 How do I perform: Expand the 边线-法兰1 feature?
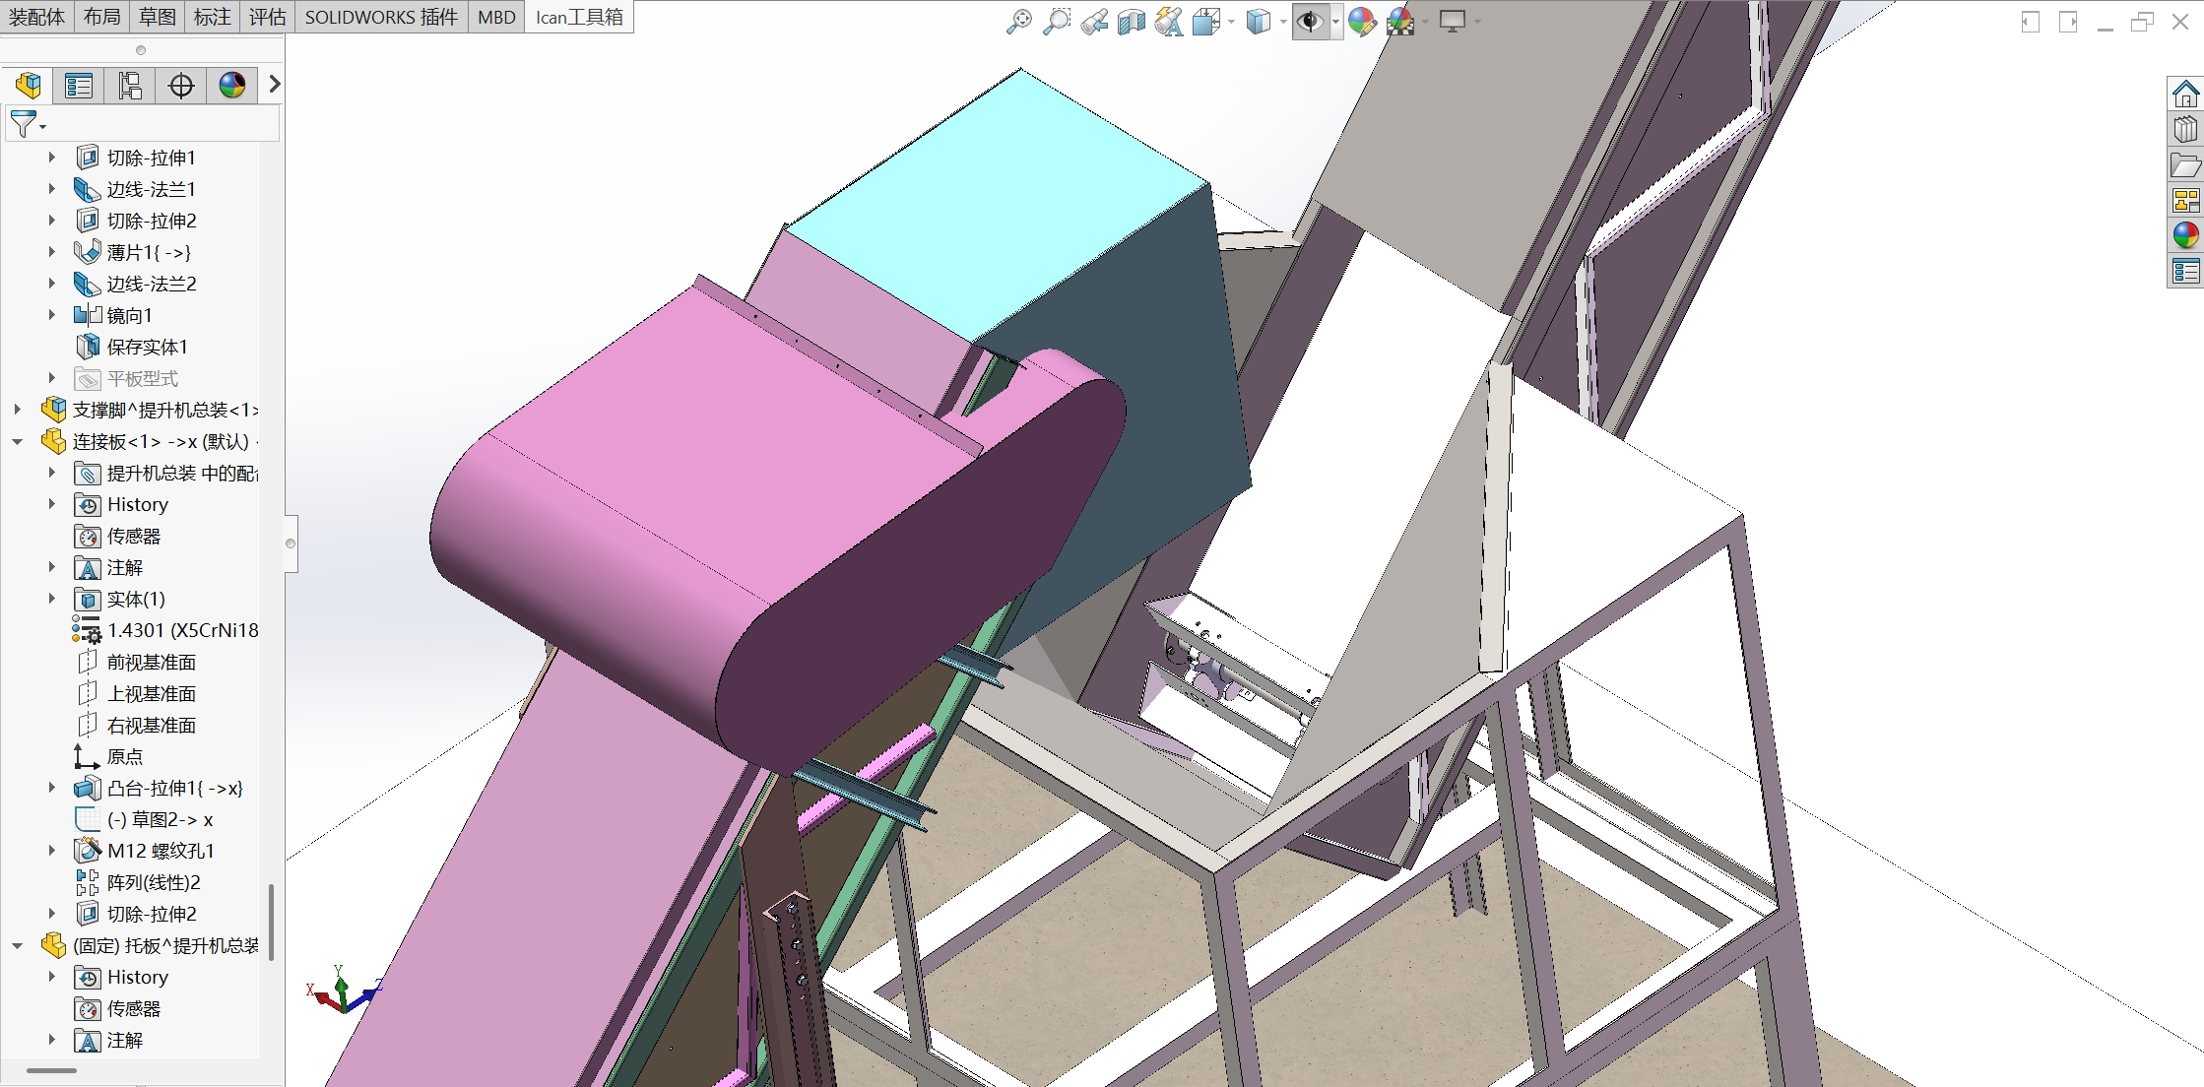click(52, 189)
